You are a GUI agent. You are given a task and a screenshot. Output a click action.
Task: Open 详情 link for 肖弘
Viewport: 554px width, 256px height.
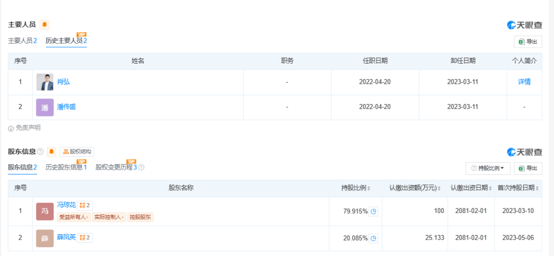click(524, 82)
